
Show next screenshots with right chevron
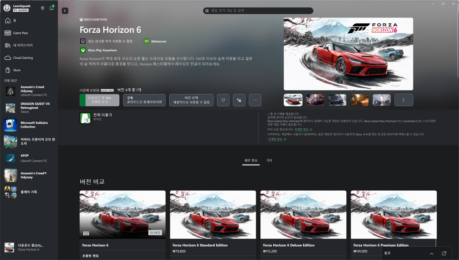(x=404, y=100)
